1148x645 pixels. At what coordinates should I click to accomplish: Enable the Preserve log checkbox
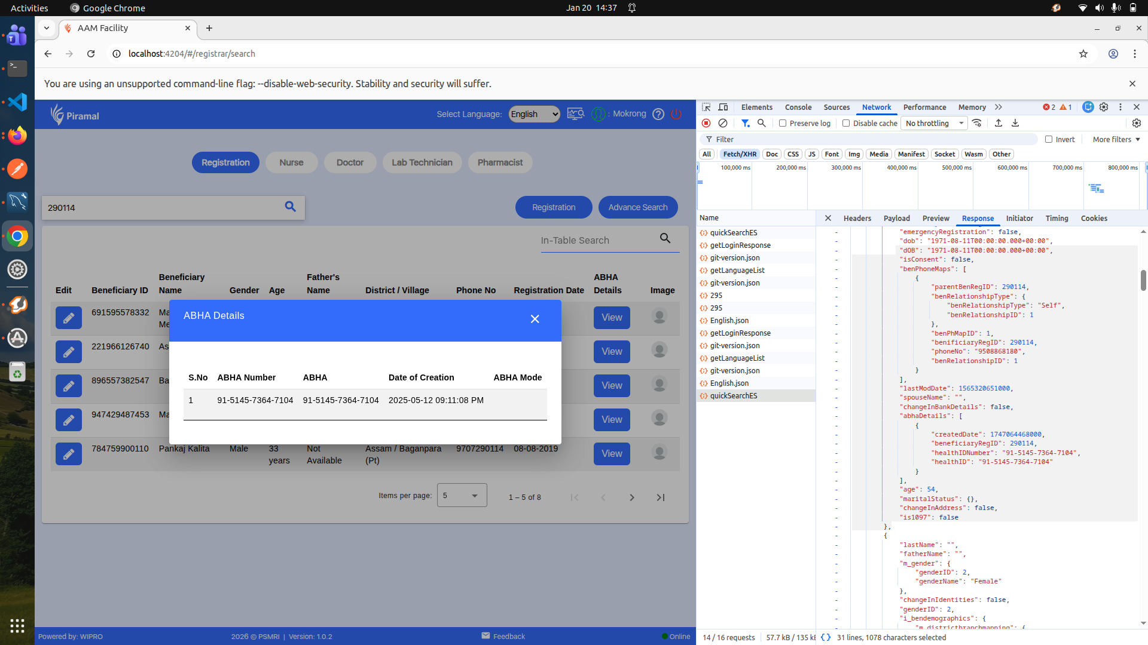(783, 123)
